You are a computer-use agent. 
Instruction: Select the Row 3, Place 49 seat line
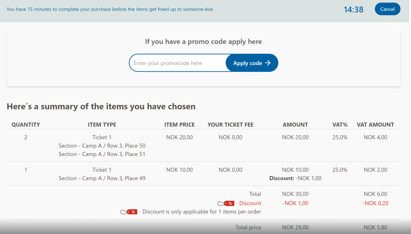pyautogui.click(x=102, y=178)
